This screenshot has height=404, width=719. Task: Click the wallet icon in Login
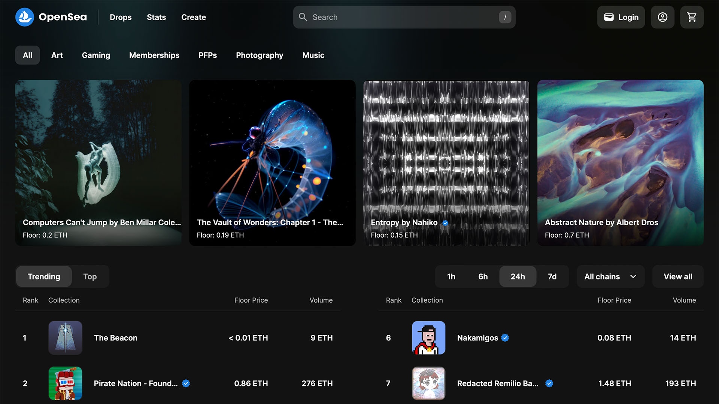click(x=609, y=17)
